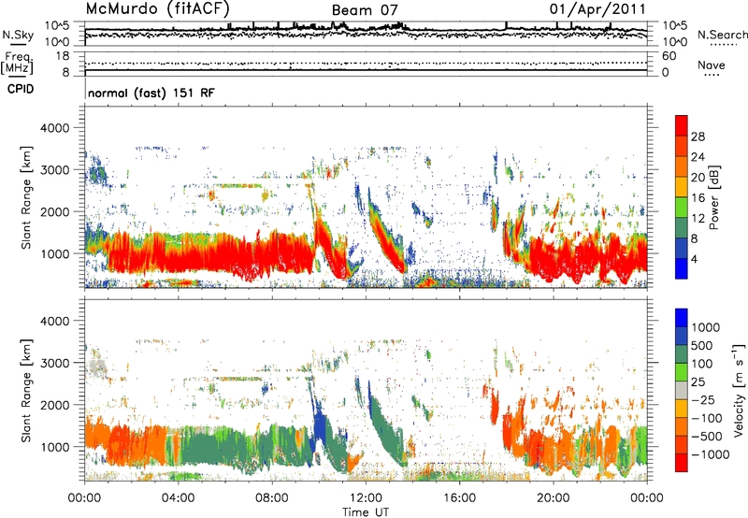Viewport: 748px width, 518px height.
Task: Click the 'Velocity [m s⁻¹]' colorbar title
Action: pyautogui.click(x=739, y=390)
